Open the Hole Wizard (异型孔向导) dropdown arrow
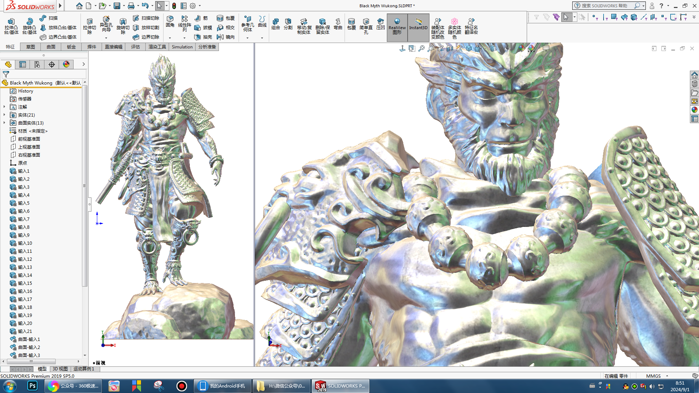The height and width of the screenshot is (393, 699). [106, 38]
